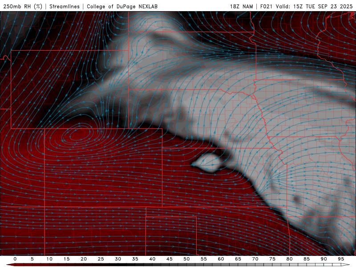
Task: Click the "60" scale value
Action: 221,259
